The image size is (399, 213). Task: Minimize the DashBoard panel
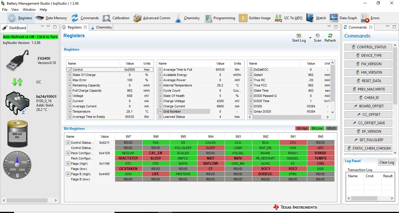(x=48, y=27)
